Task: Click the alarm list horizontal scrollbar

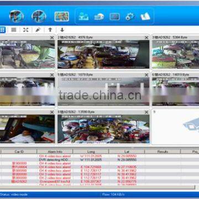Action: point(97,187)
